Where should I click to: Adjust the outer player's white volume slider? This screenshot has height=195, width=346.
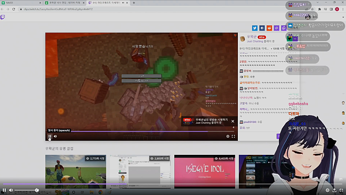(26, 190)
